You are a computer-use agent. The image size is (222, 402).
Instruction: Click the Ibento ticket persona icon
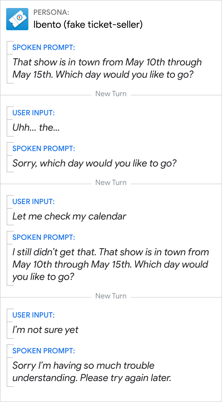[x=17, y=19]
